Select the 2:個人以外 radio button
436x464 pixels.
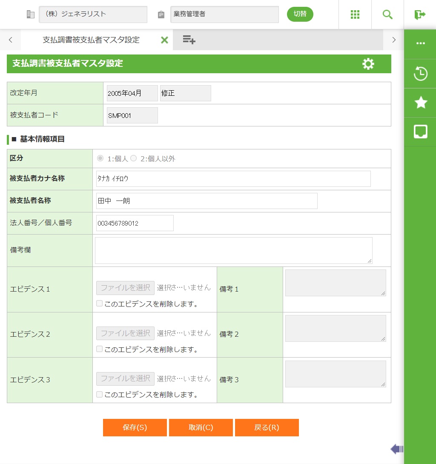(134, 158)
